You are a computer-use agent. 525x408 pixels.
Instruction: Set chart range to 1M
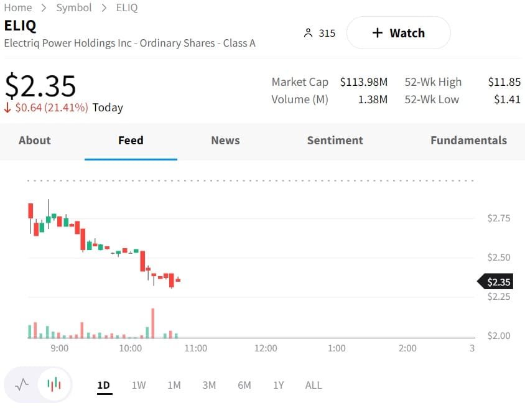[x=174, y=385]
